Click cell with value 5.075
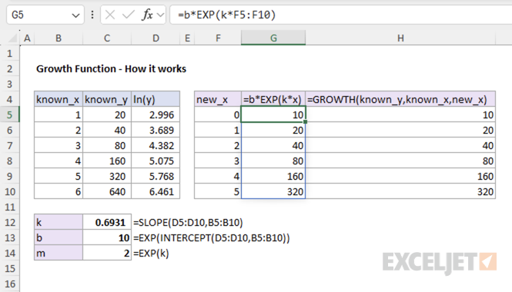 point(156,161)
